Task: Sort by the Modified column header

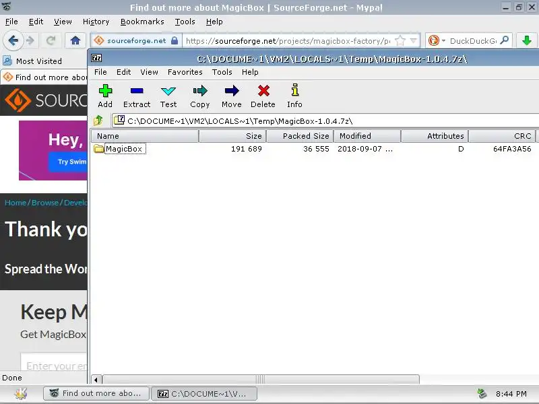Action: tap(367, 136)
